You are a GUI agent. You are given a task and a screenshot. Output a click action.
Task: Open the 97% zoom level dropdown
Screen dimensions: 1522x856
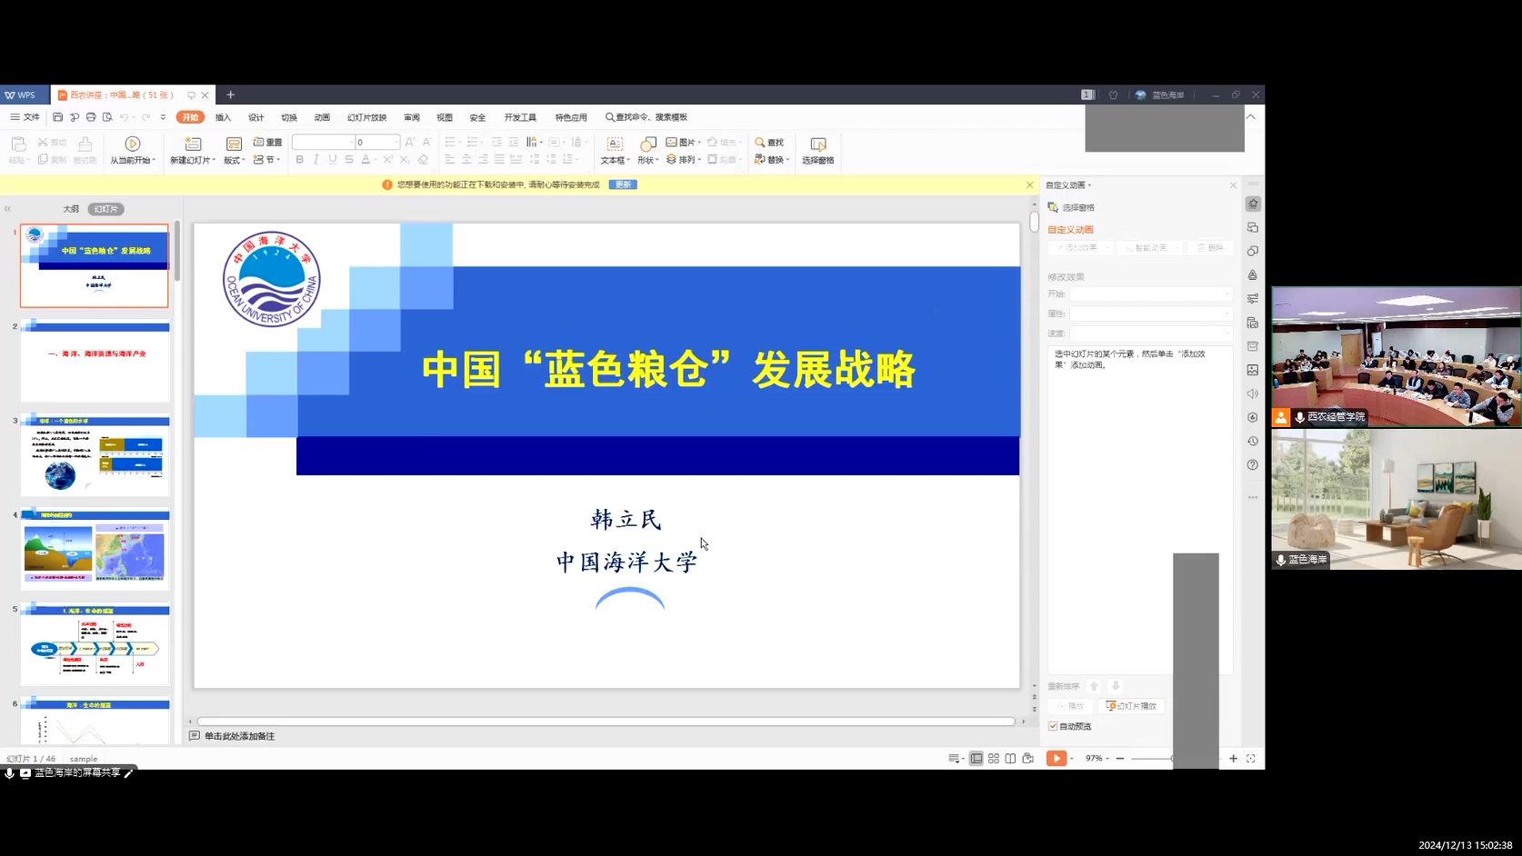point(1097,759)
